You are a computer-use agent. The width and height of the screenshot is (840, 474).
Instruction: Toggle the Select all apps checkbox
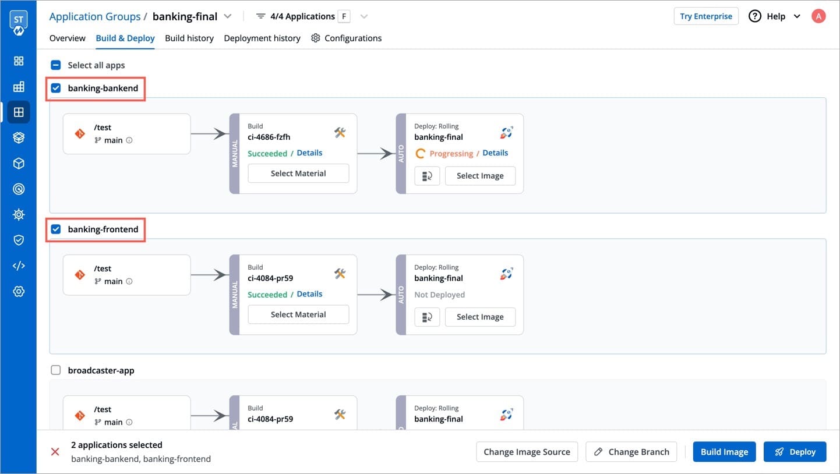tap(56, 65)
